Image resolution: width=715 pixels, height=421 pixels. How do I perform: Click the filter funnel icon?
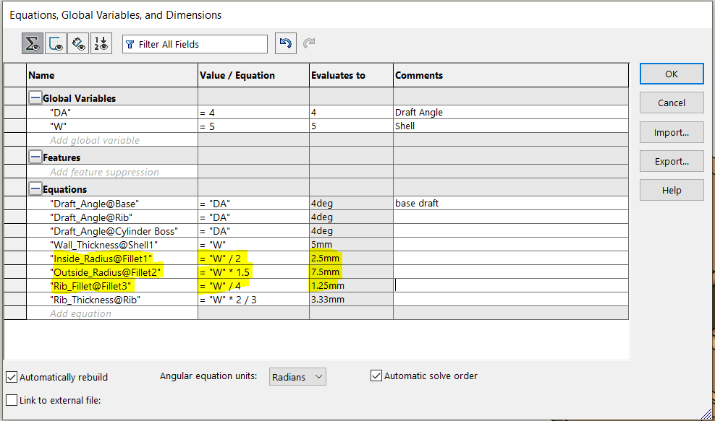tap(130, 45)
